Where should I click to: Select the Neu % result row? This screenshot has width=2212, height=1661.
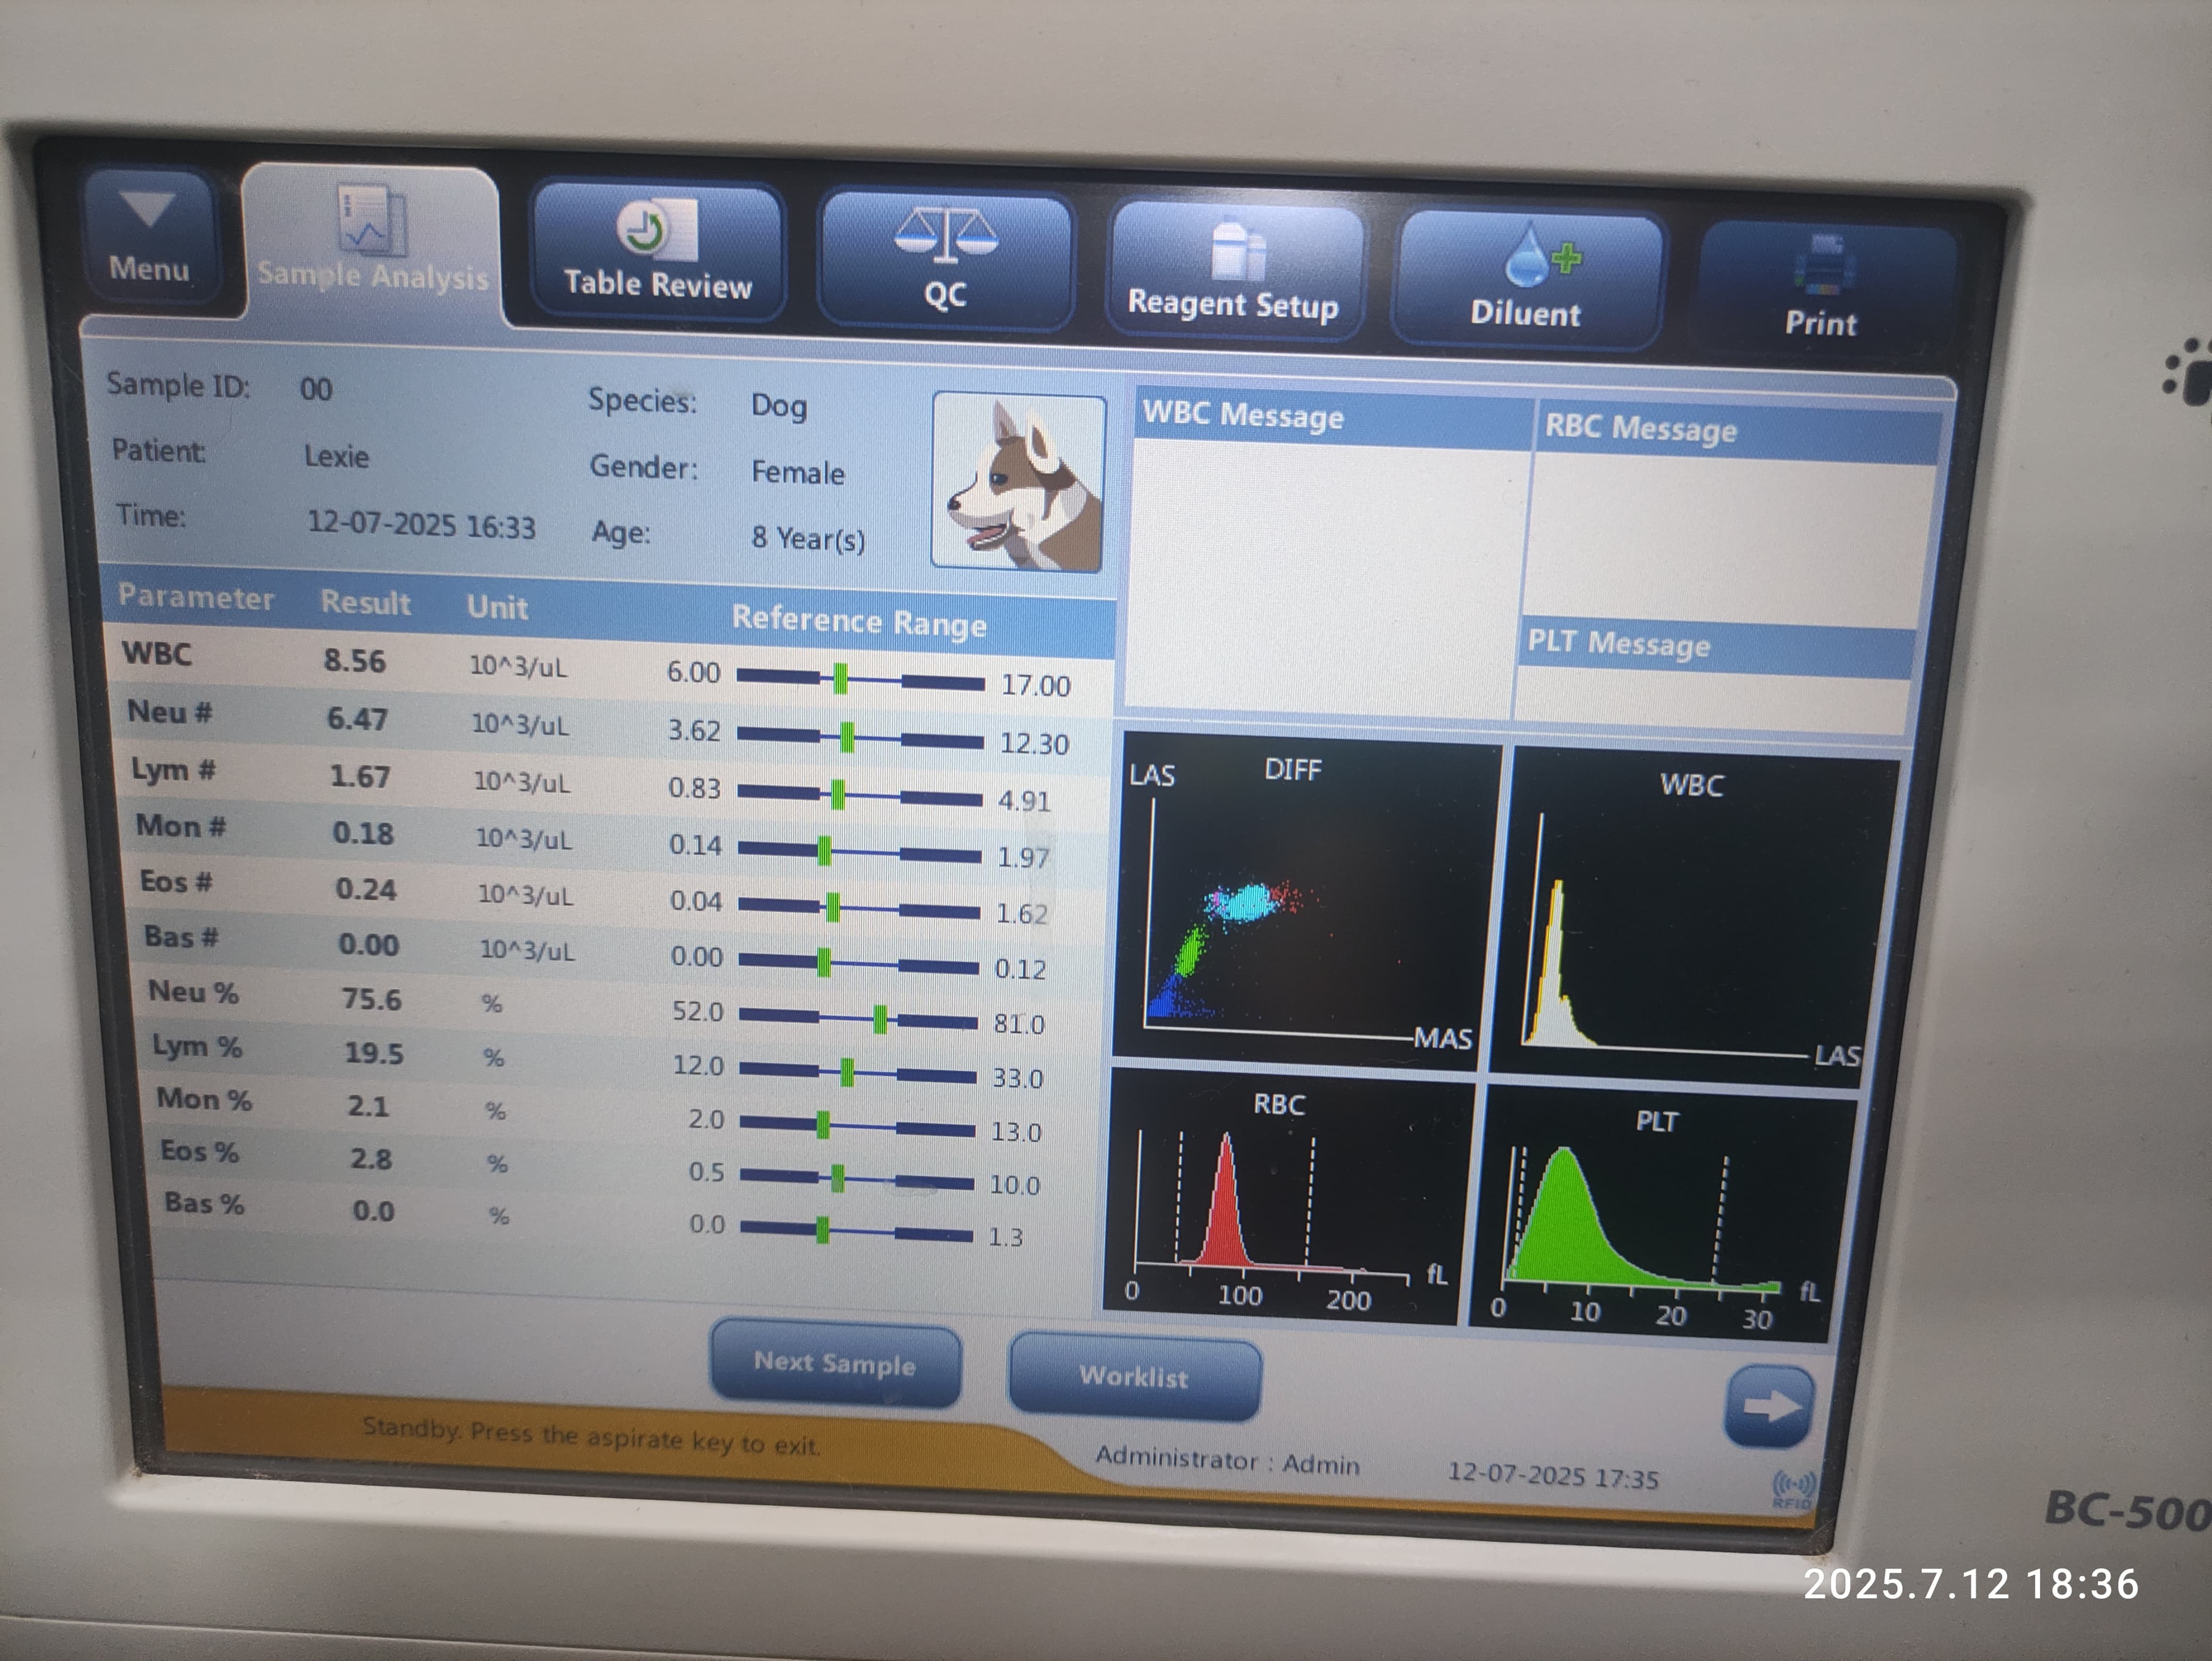pos(371,999)
